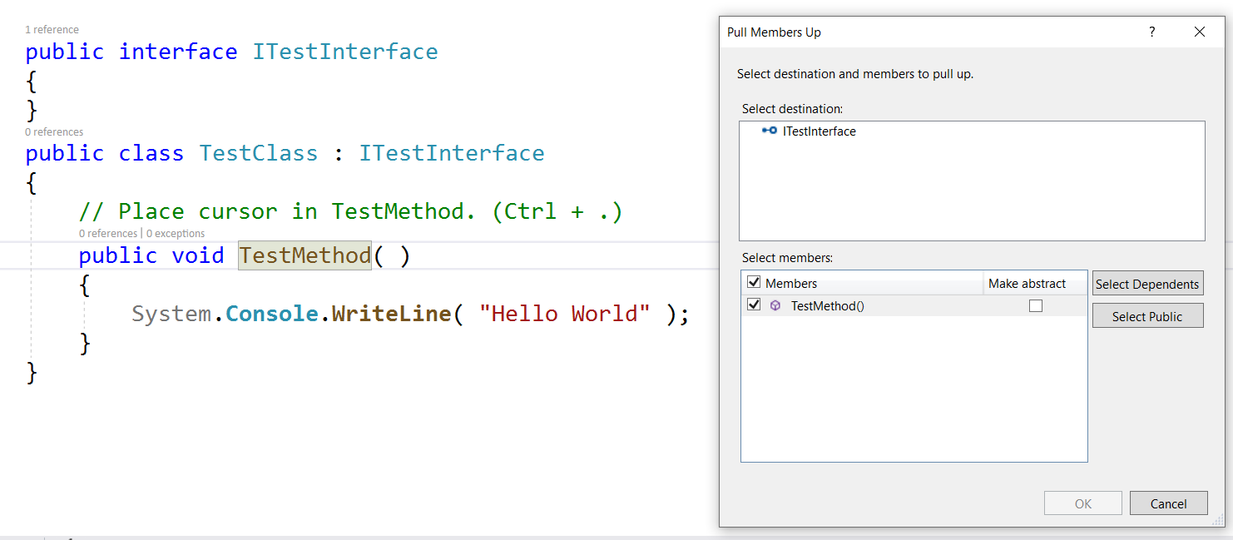Click the Pull Members Up title bar
The width and height of the screenshot is (1233, 540).
774,32
